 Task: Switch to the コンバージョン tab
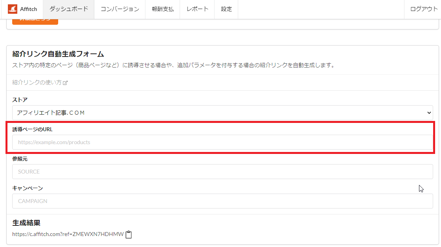[120, 9]
